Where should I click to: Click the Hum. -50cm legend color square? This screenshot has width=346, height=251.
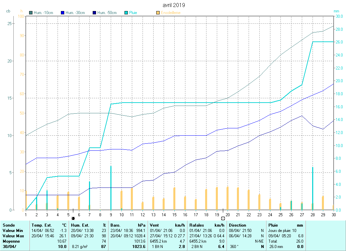point(94,13)
